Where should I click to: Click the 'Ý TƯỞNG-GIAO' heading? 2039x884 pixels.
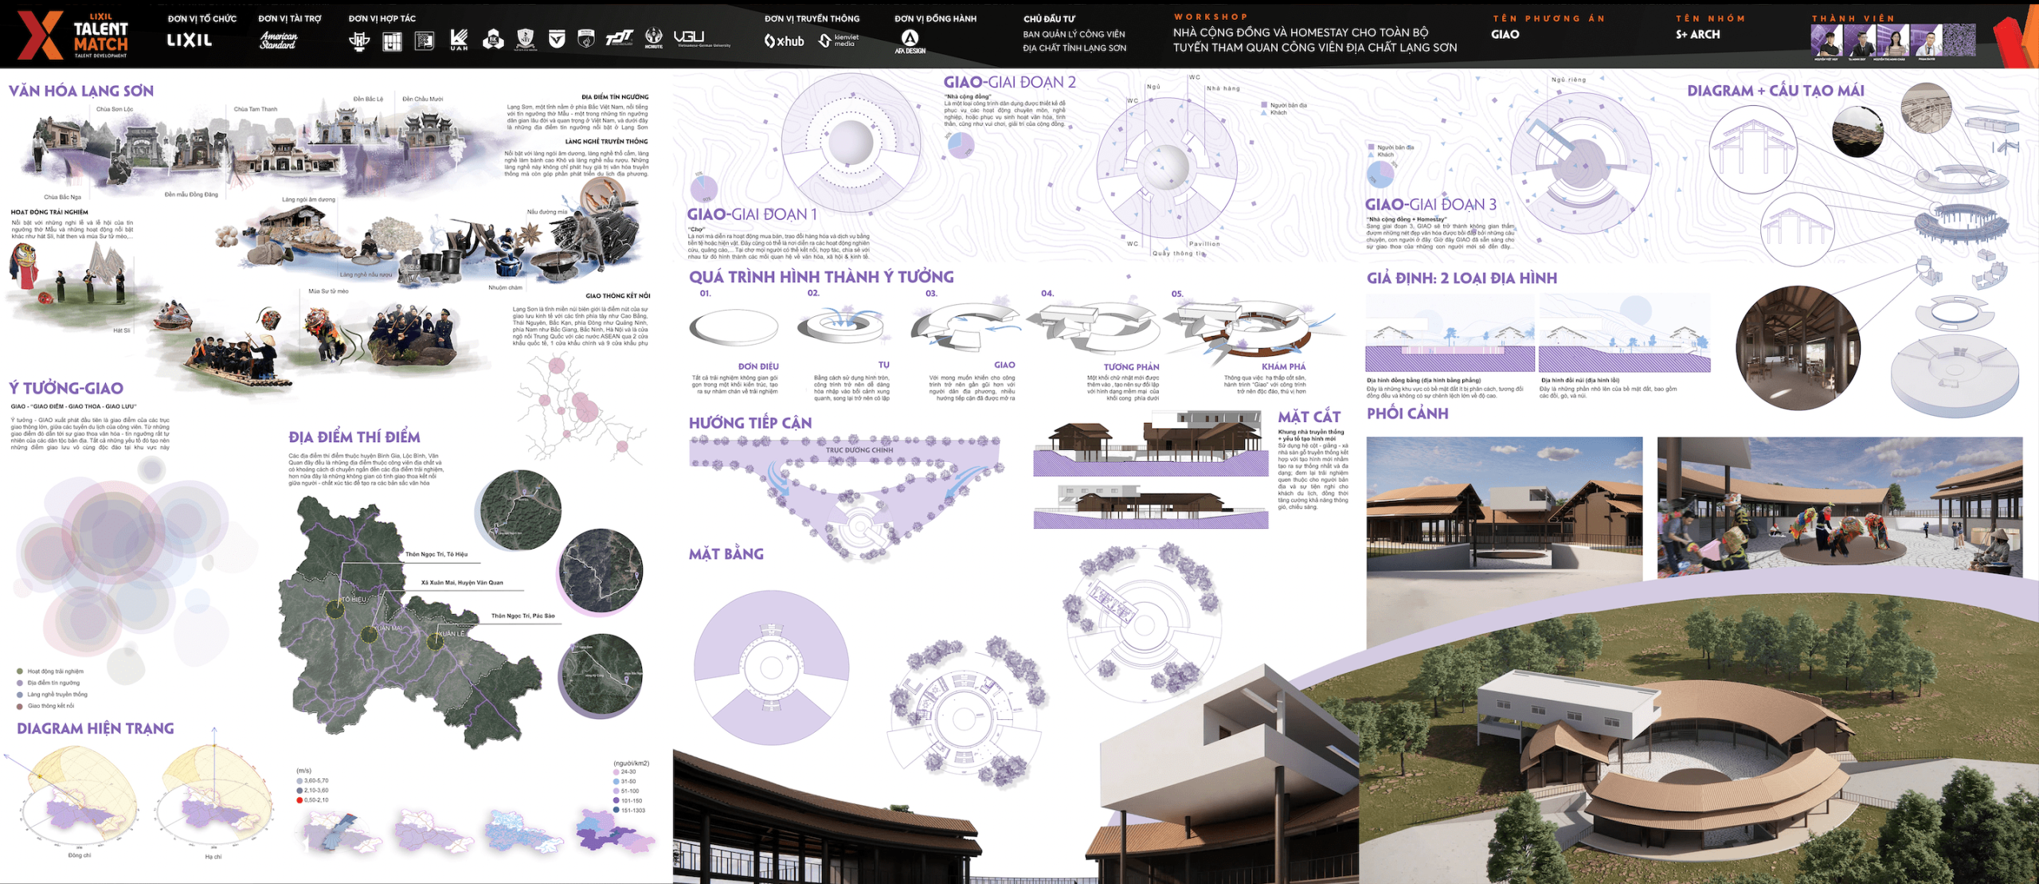[x=66, y=389]
